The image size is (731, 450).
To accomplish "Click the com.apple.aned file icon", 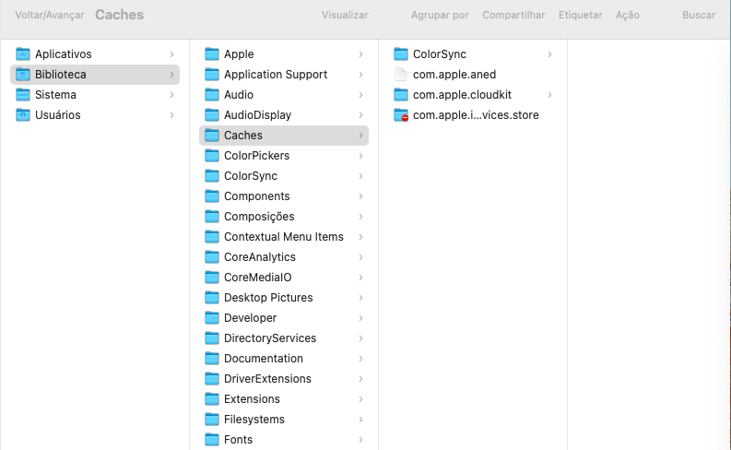I will point(401,75).
